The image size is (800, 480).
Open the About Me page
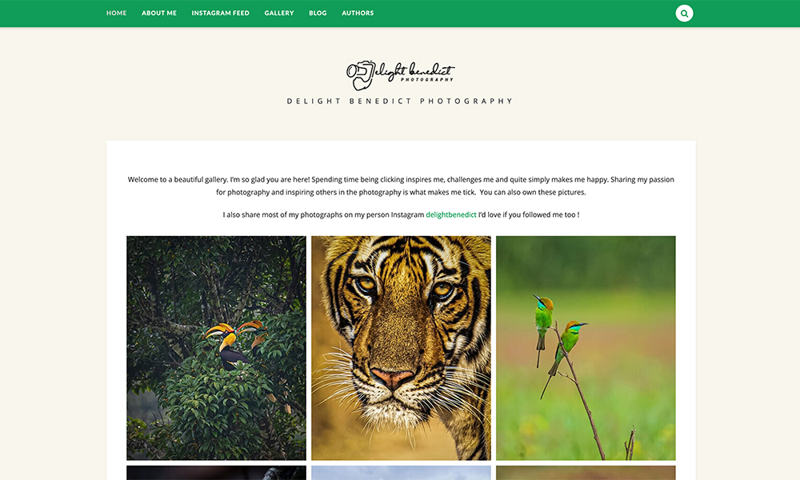159,14
